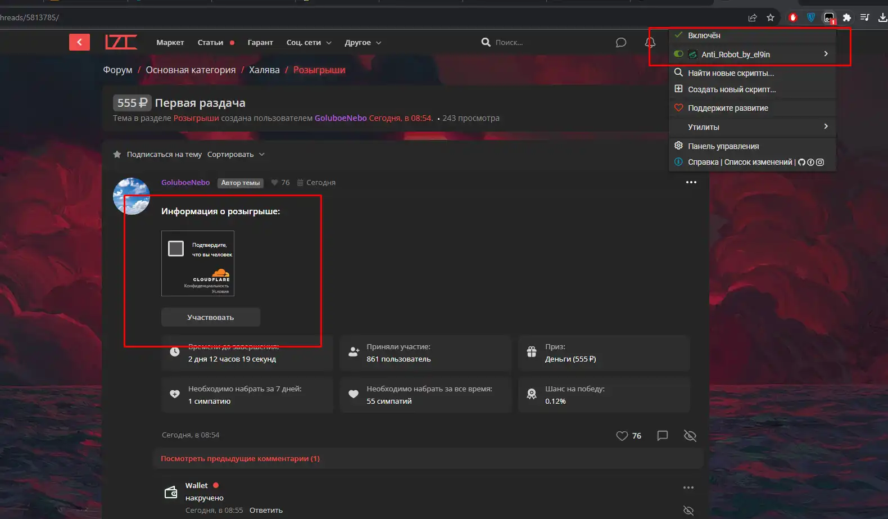Click the Приз Деньги (555 ₽) info card

(x=604, y=353)
